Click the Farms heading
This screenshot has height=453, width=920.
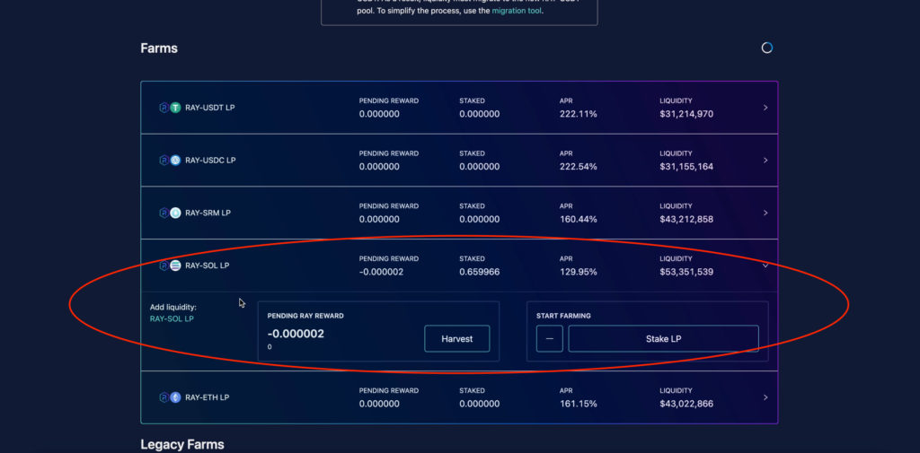click(x=159, y=48)
